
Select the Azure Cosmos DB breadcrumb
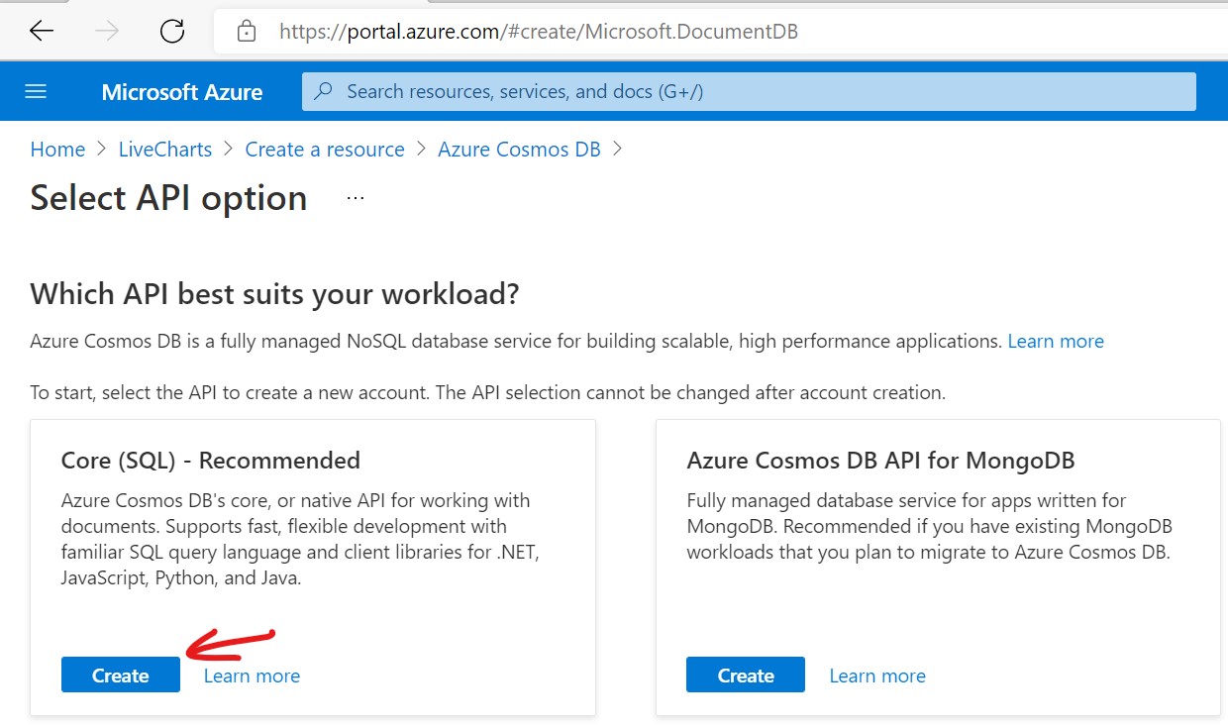tap(519, 150)
